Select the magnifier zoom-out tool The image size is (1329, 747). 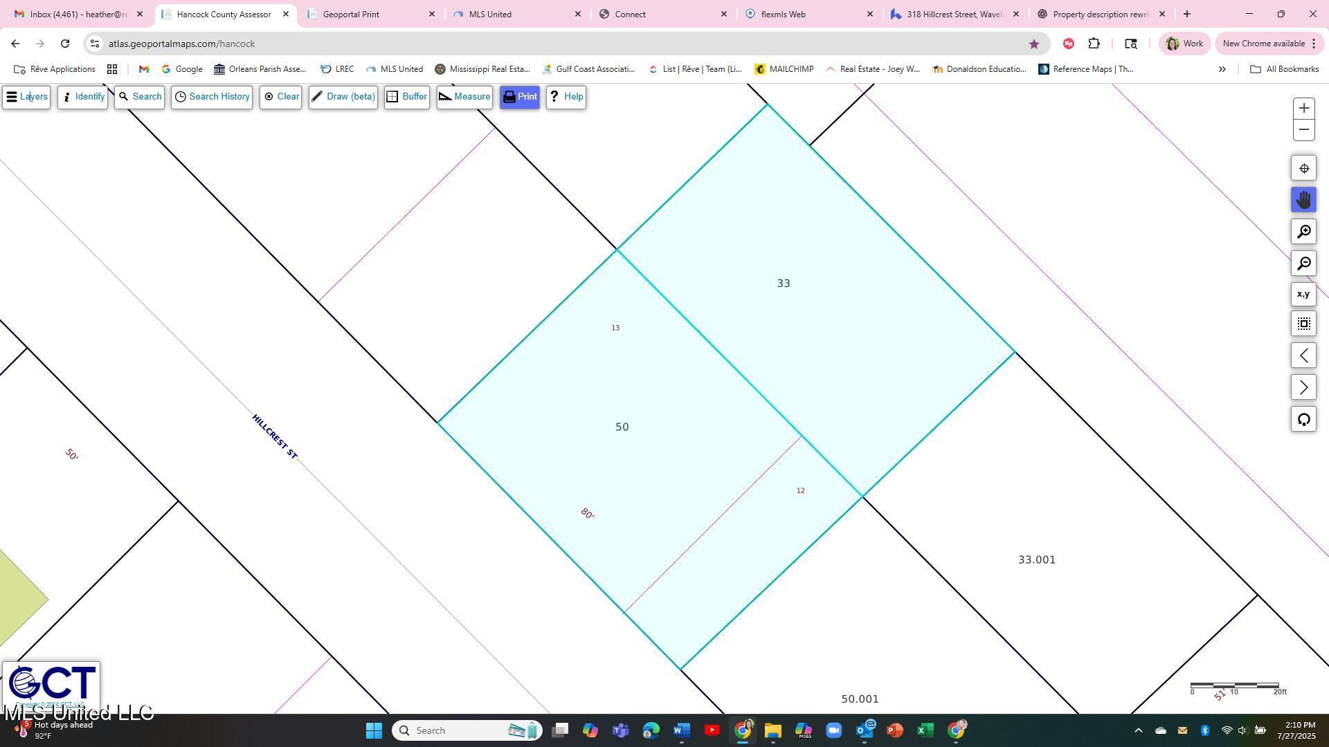tap(1303, 264)
